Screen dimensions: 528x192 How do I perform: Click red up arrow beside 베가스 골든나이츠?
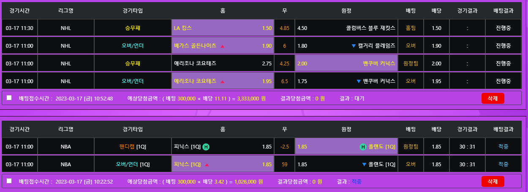(x=223, y=46)
